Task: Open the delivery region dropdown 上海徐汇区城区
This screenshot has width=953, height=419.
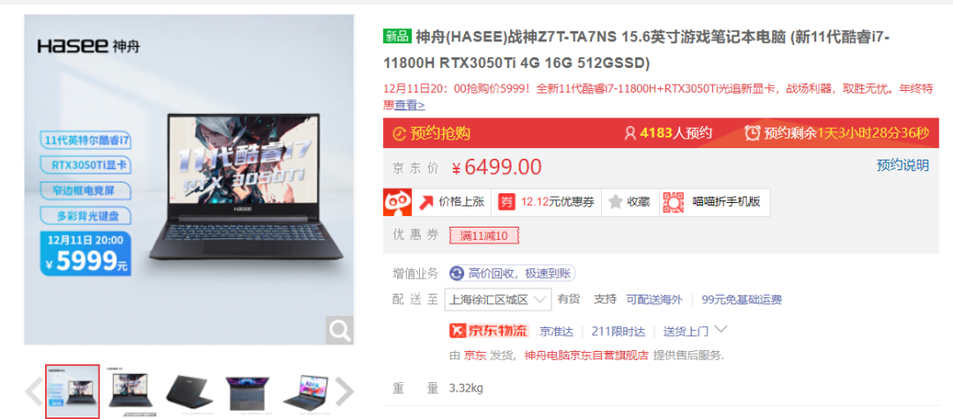Action: tap(499, 299)
